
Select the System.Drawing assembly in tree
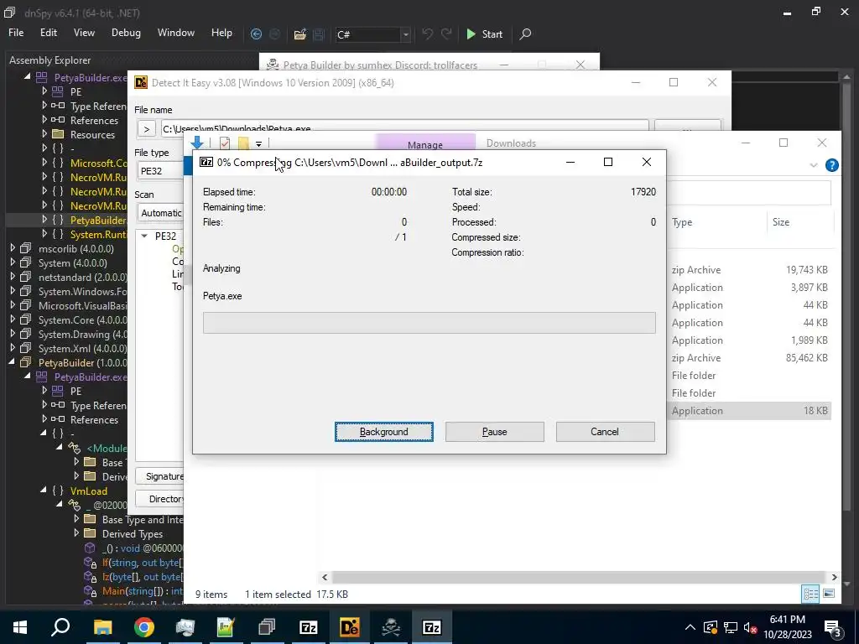pos(82,334)
